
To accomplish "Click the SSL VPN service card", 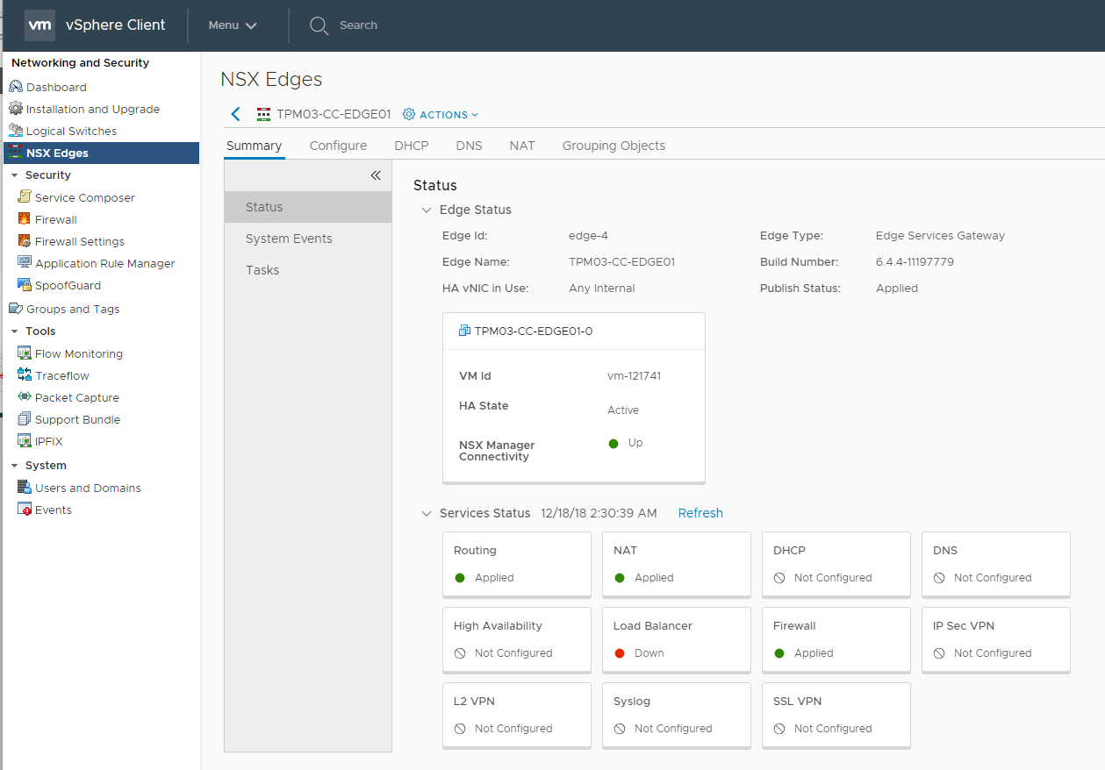I will point(836,715).
